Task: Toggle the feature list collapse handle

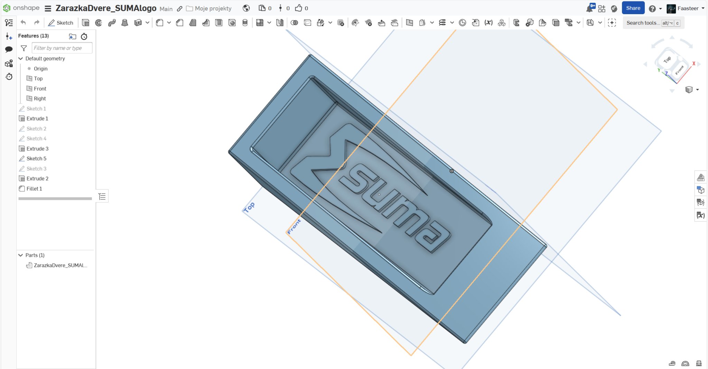Action: (x=102, y=196)
